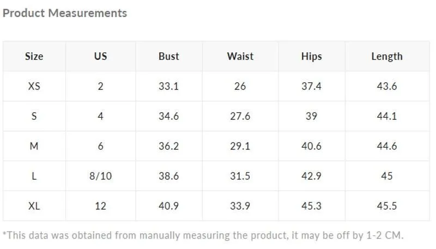Click the Hips column header

pyautogui.click(x=311, y=57)
